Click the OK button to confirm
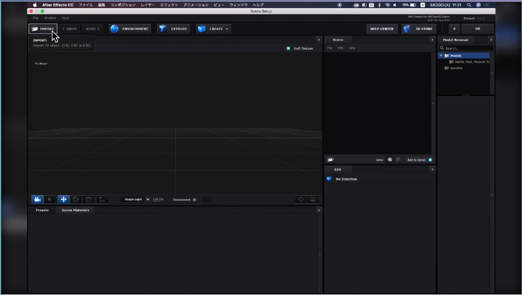Screen dimensions: 522x295 478,29
